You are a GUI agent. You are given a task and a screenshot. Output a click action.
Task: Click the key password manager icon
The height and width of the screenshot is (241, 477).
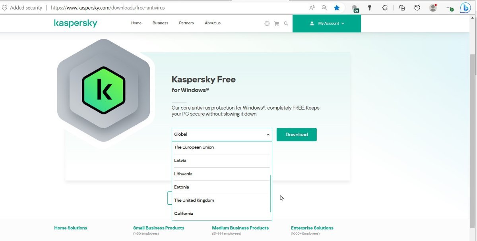[x=369, y=8]
